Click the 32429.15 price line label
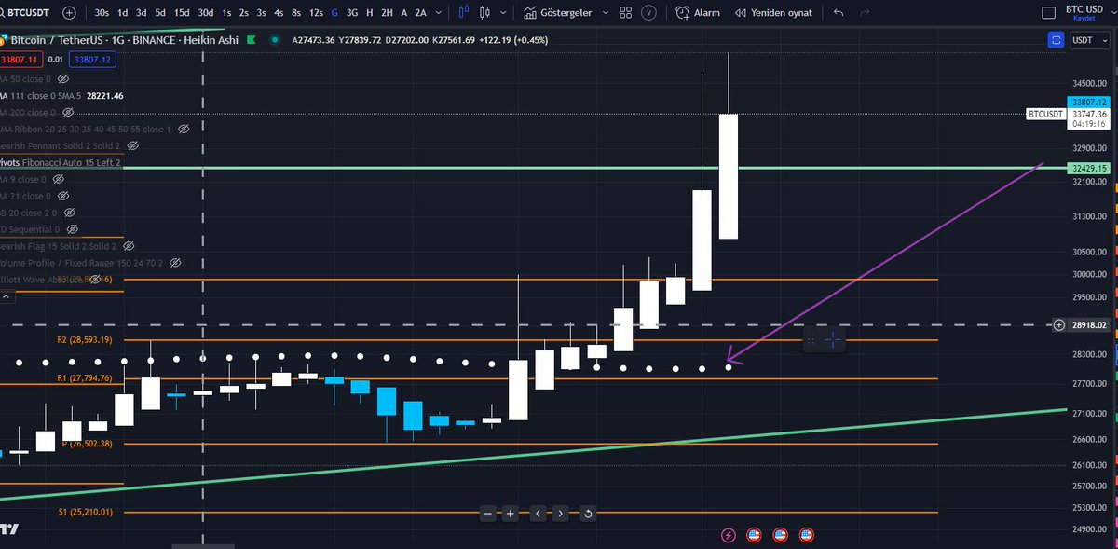The width and height of the screenshot is (1118, 549). coord(1090,169)
